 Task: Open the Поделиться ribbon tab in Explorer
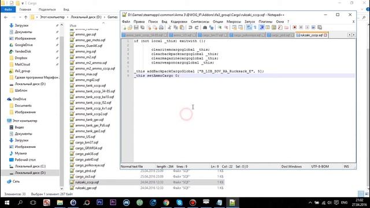tap(47, 10)
